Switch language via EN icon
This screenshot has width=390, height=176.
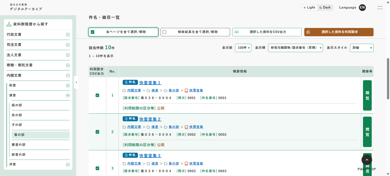(x=362, y=8)
